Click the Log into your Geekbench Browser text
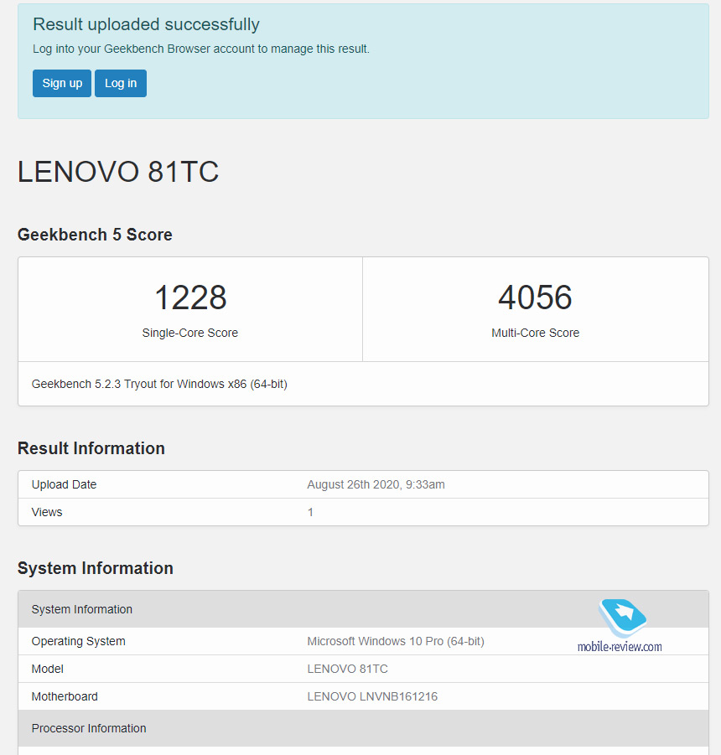Viewport: 721px width, 755px height. [x=201, y=49]
